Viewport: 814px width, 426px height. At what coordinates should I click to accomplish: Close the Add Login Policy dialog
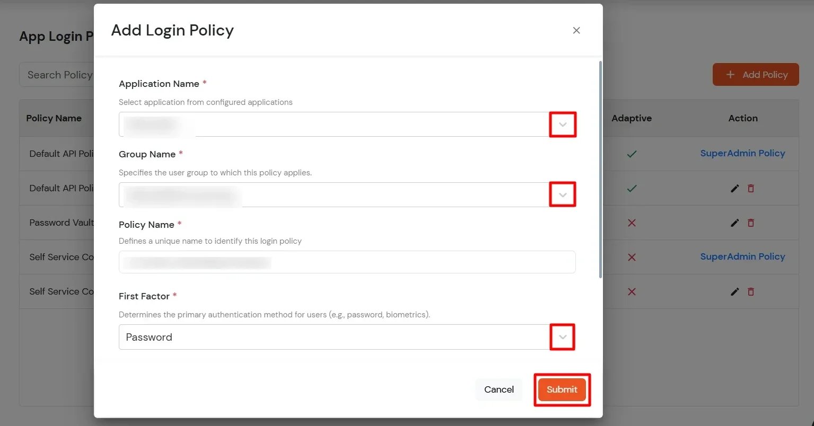pyautogui.click(x=576, y=30)
